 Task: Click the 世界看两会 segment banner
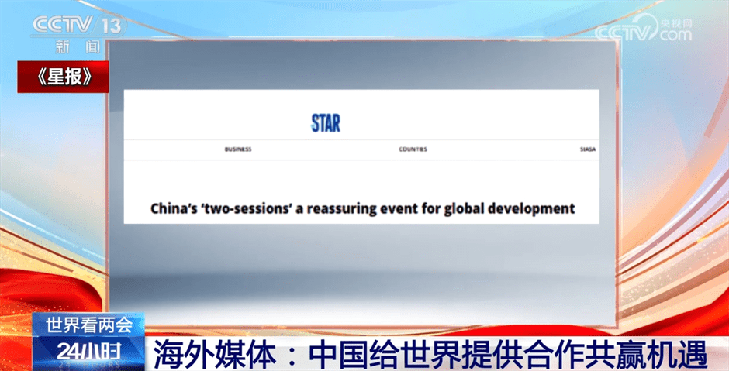pos(87,325)
